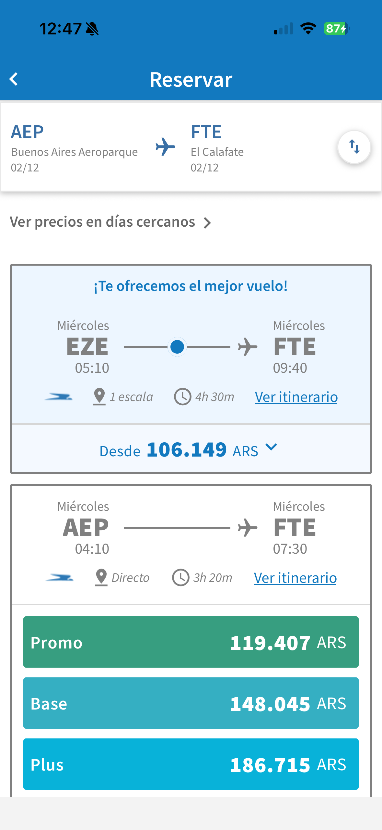Tap the back arrow in the header
Viewport: 382px width, 830px height.
click(14, 79)
